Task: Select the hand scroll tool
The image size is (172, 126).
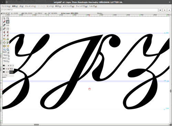Action: [8, 22]
